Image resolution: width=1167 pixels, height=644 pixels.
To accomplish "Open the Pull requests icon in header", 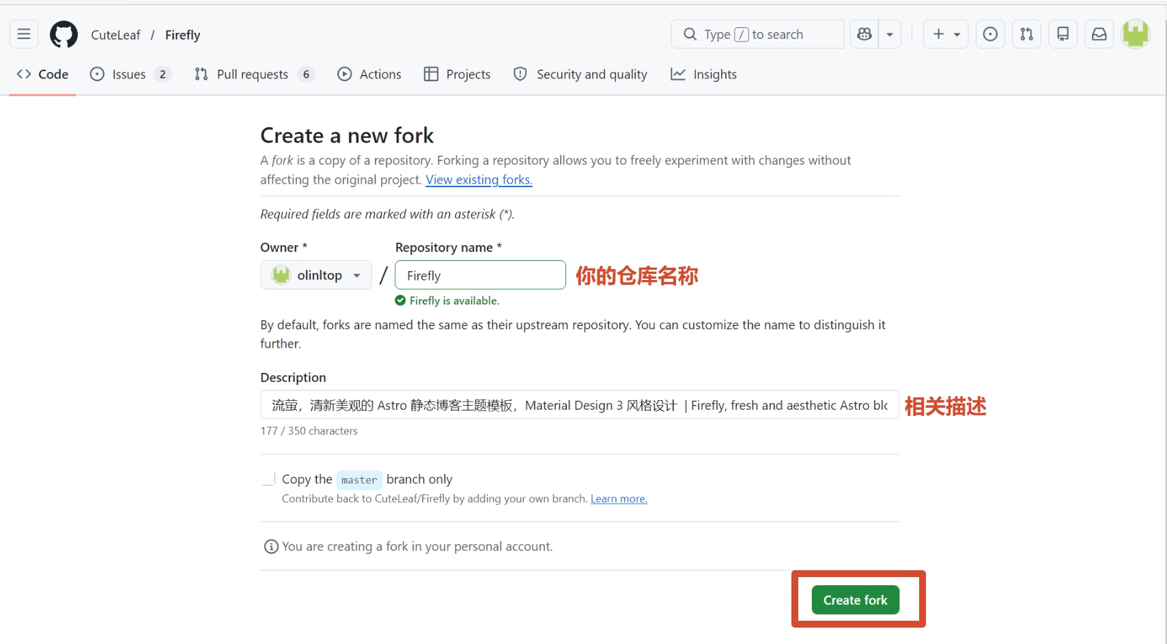I will 1026,34.
